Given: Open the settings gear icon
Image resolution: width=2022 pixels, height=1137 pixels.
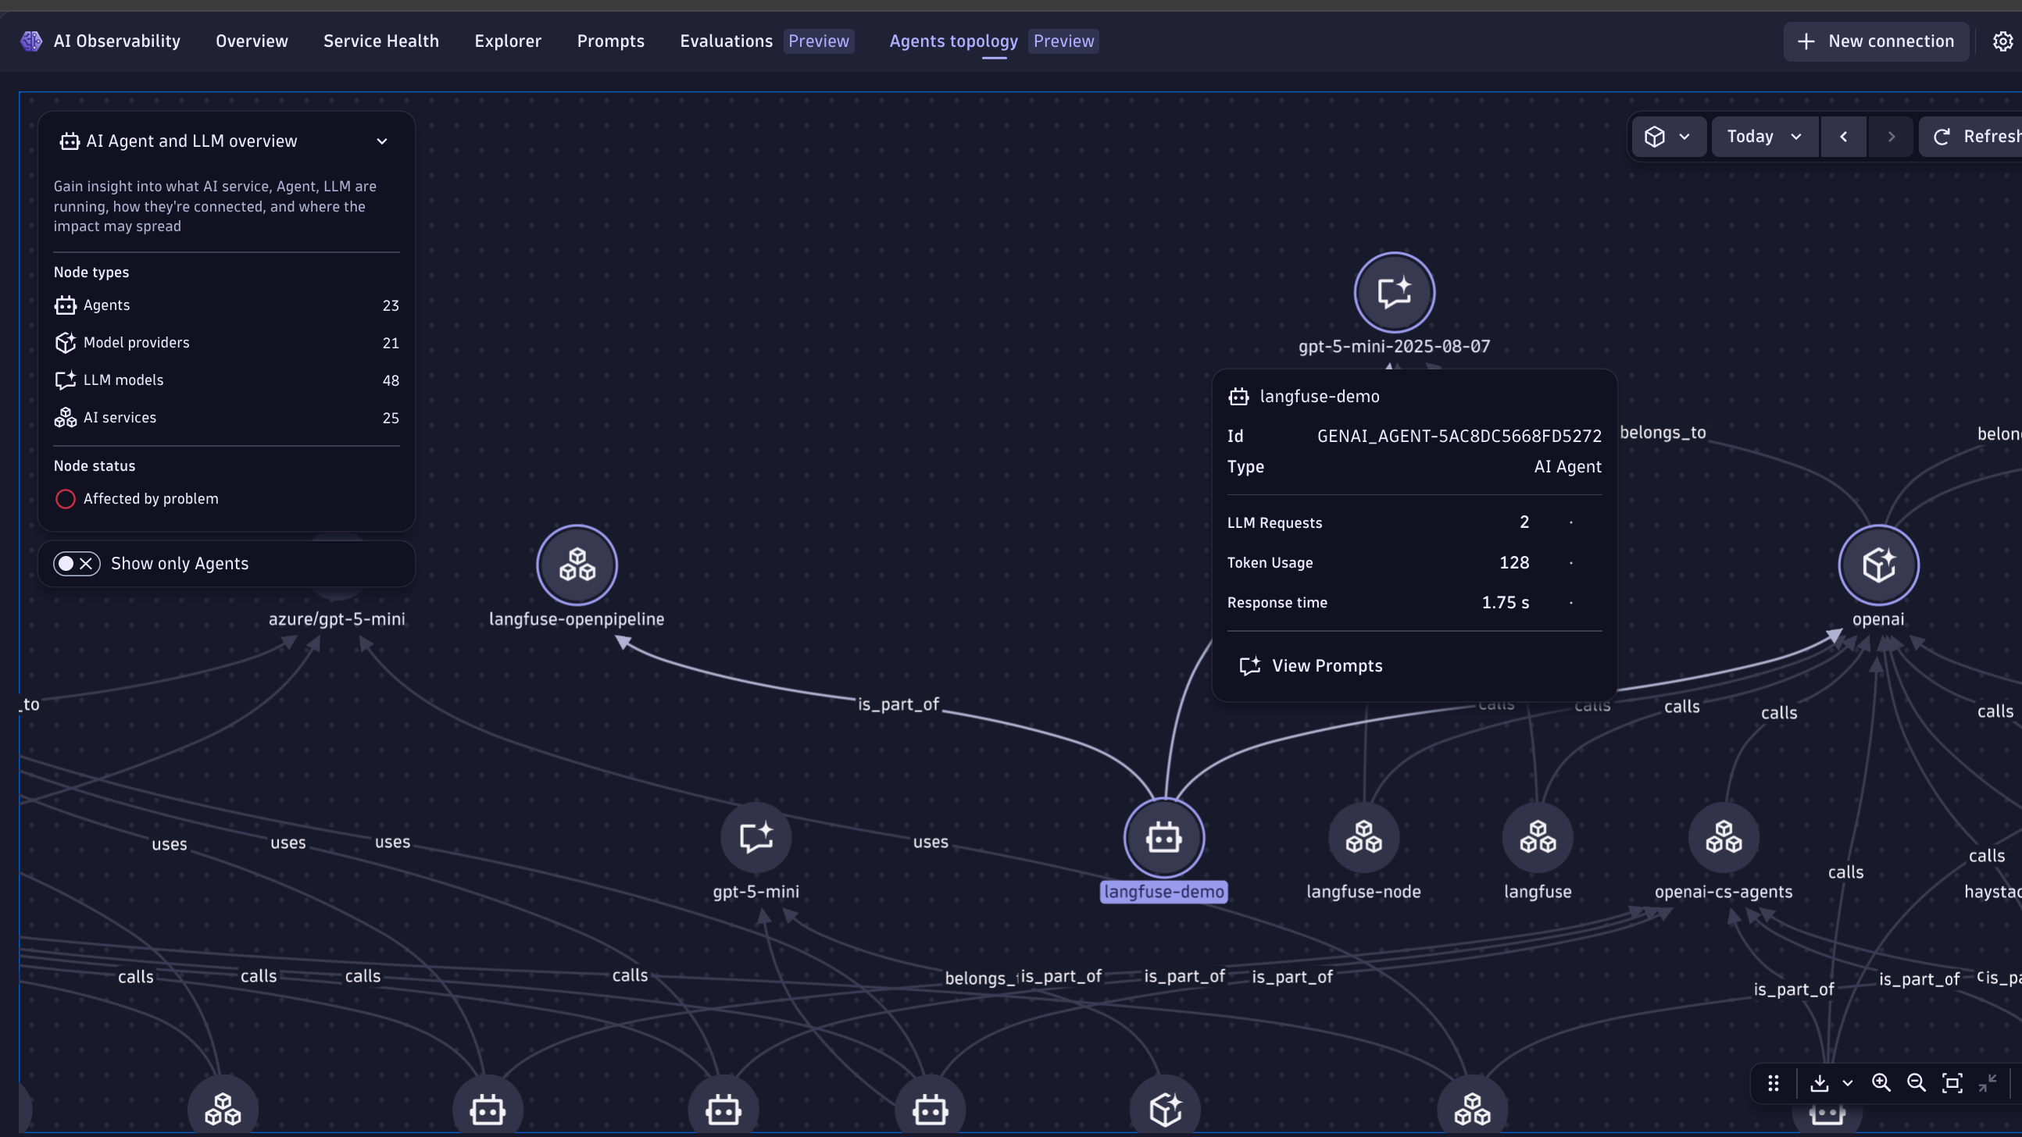Looking at the screenshot, I should (2002, 41).
